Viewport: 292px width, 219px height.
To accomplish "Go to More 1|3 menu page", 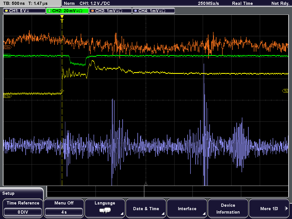I will 269,208.
